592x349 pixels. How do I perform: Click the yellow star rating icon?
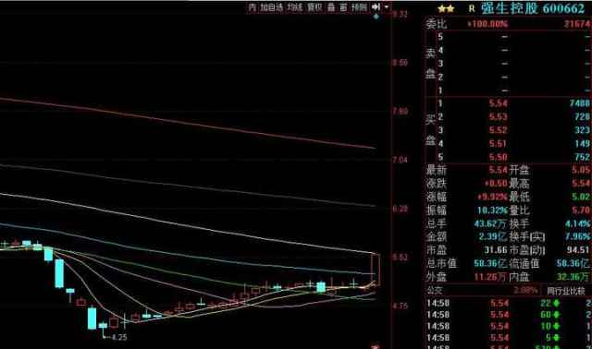(446, 8)
